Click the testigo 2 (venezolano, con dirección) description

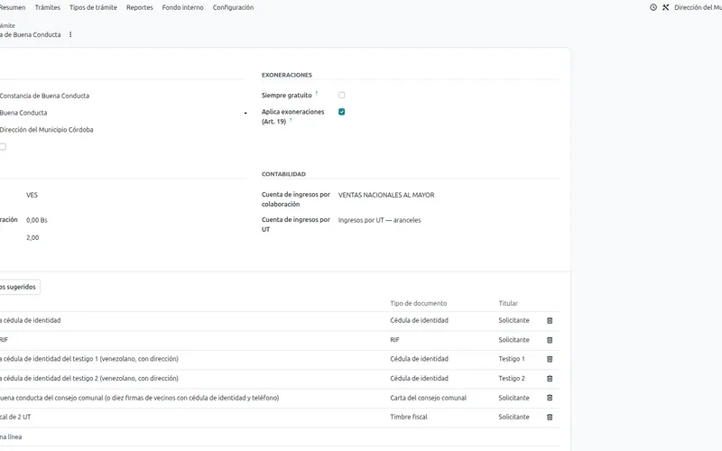[89, 378]
